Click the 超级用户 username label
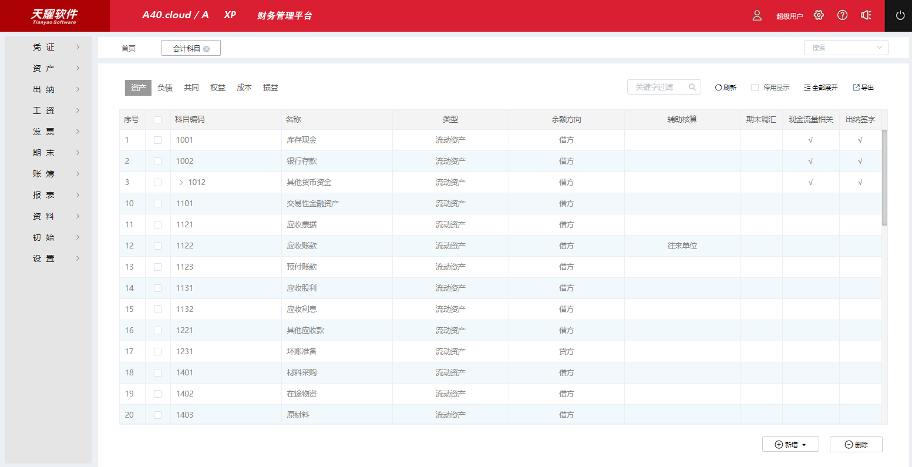Image resolution: width=912 pixels, height=467 pixels. pos(789,16)
